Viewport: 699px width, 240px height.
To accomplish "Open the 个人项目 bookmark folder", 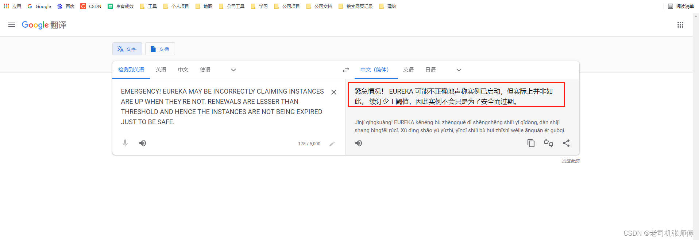I will [x=176, y=6].
